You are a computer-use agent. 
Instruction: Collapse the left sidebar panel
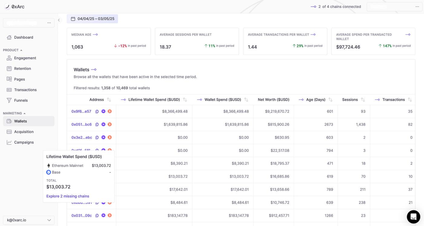click(59, 20)
